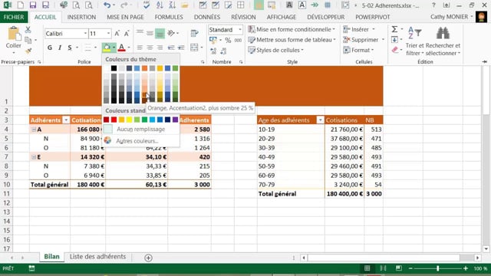The width and height of the screenshot is (491, 276).
Task: Open the Age des adhérents filter dropdown
Action: coord(320,120)
